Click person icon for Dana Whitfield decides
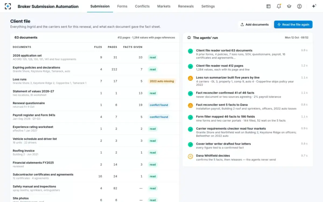The image size is (323, 202). [x=190, y=156]
